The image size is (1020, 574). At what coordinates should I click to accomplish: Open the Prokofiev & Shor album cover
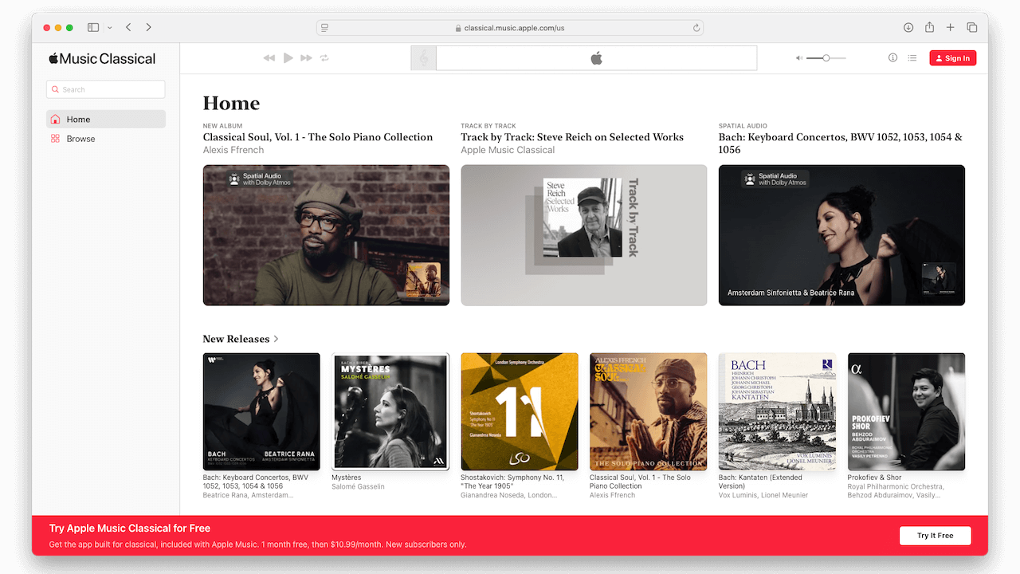pos(906,411)
